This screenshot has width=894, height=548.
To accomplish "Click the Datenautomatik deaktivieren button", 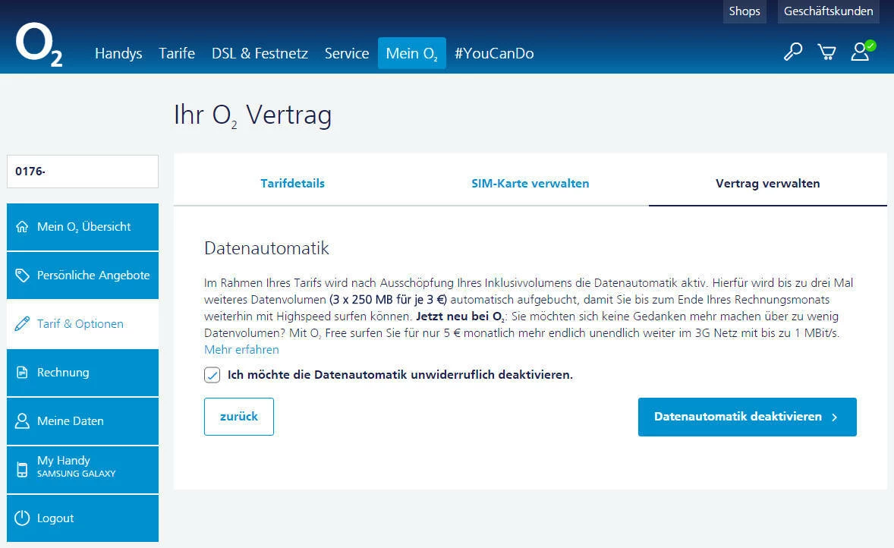I will click(x=747, y=417).
